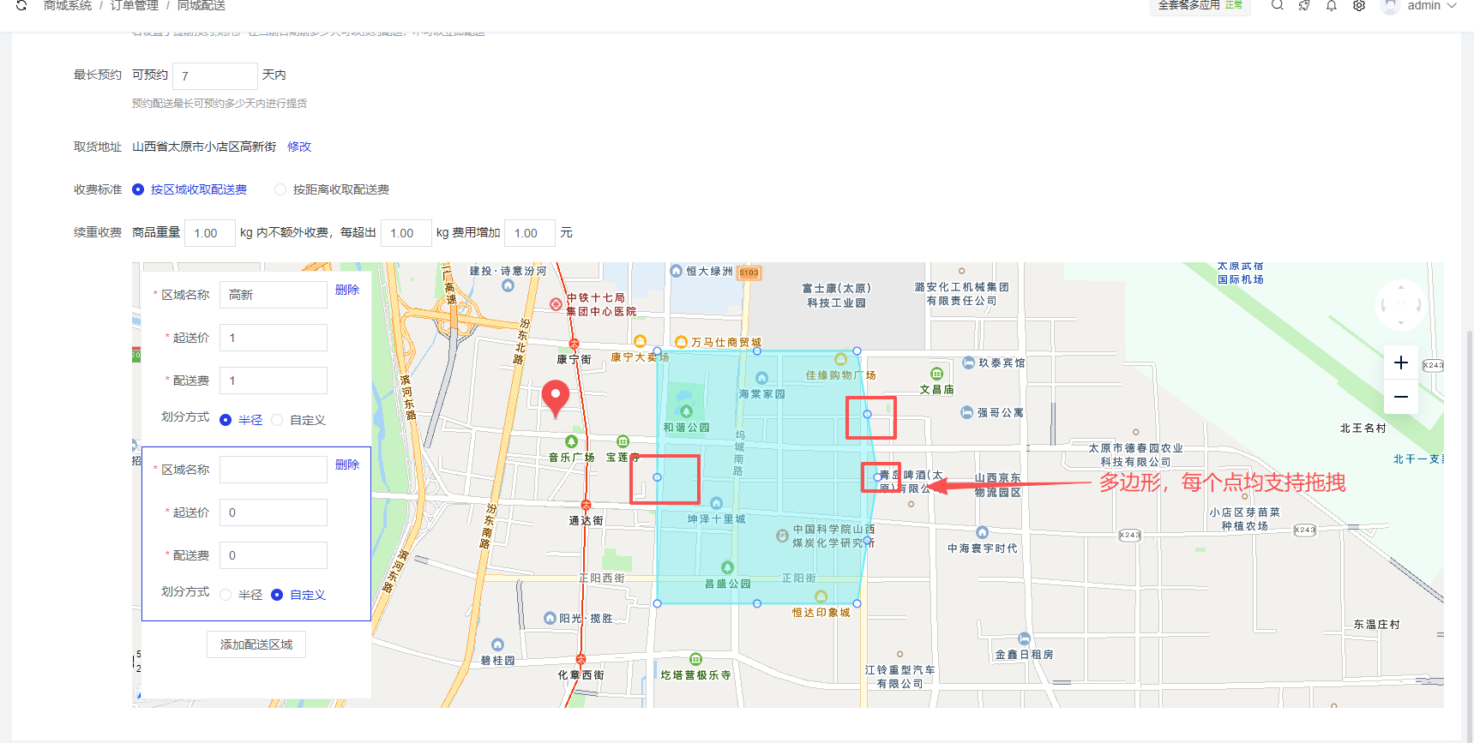
Task: Open the settings gear icon
Action: pos(1359,5)
